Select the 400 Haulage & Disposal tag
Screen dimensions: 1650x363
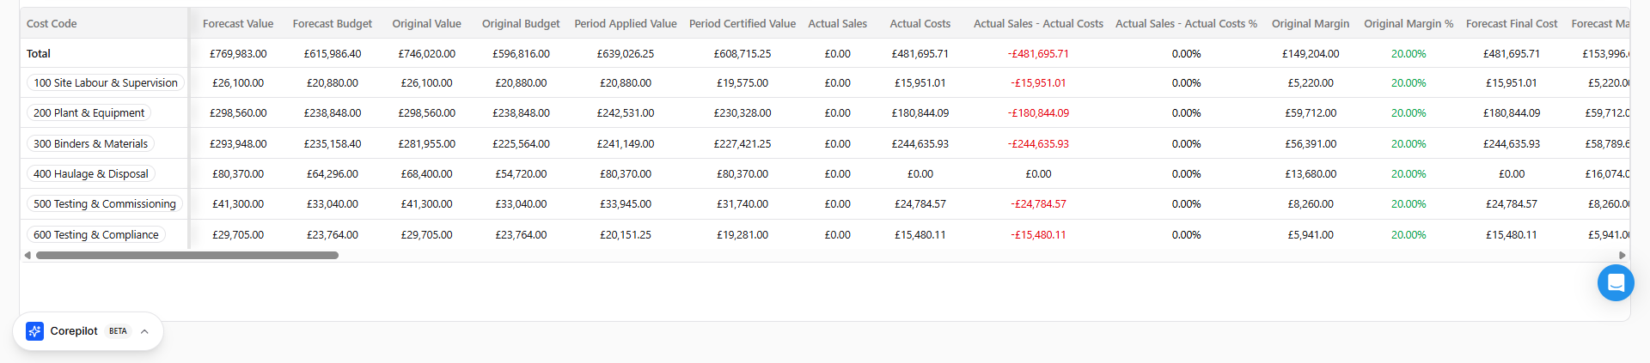click(90, 174)
